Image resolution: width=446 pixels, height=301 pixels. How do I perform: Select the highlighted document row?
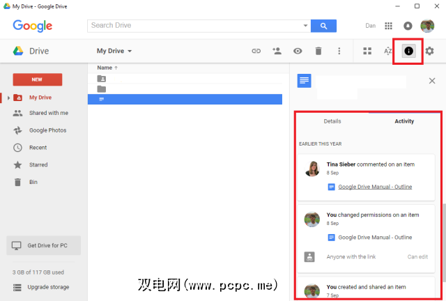185,100
